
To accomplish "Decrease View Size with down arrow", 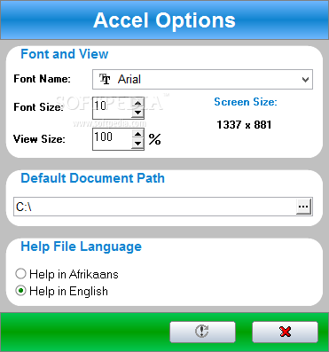I will (137, 144).
